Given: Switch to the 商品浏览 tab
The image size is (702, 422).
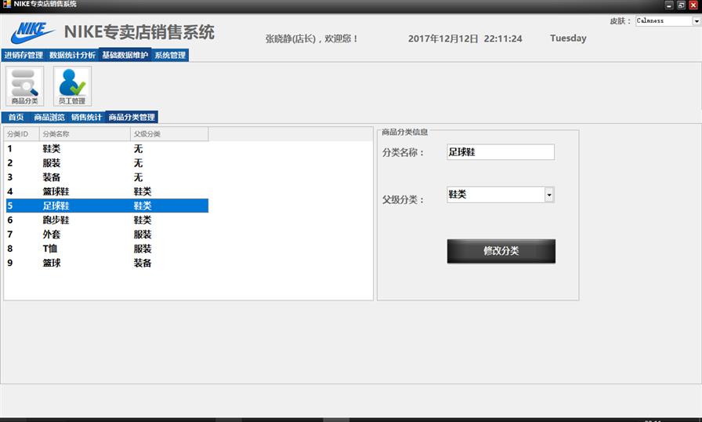Looking at the screenshot, I should (49, 118).
